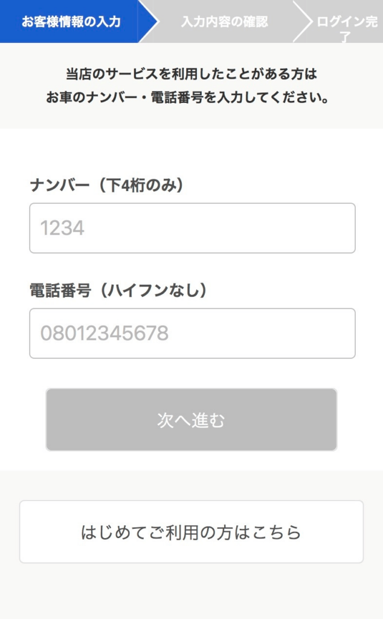This screenshot has height=619, width=383.
Task: Click the blue highlighted progress step
Action: point(69,21)
